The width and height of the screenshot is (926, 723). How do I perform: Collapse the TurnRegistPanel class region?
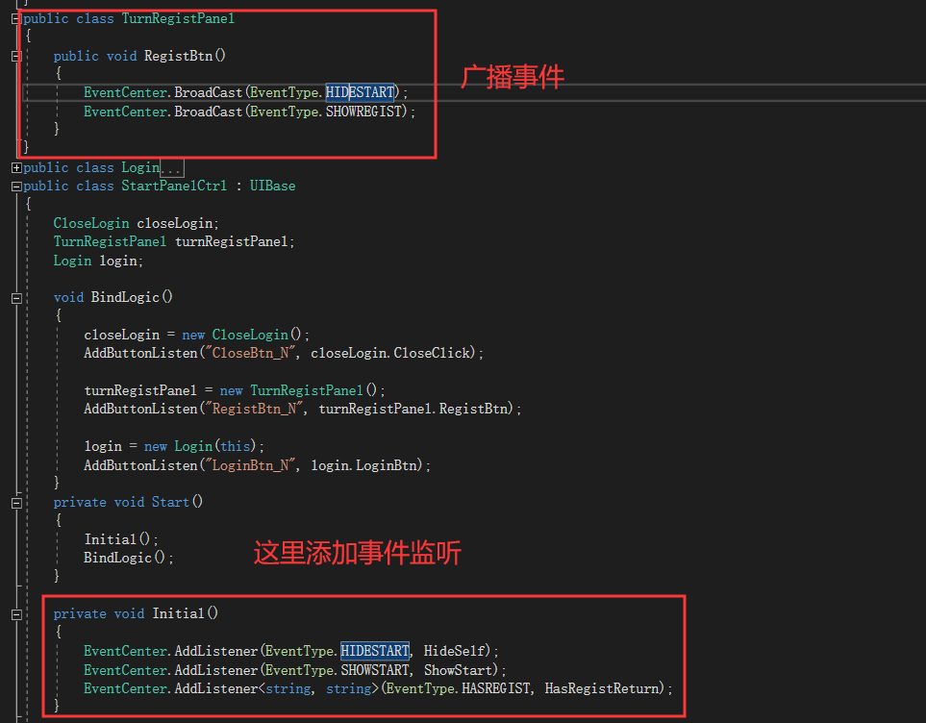pos(16,19)
